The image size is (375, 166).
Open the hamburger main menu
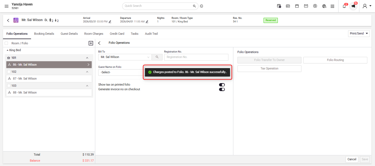click(7, 6)
